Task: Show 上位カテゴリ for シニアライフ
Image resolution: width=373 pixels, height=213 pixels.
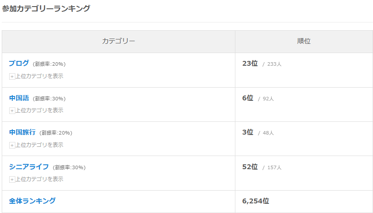Action: tap(39, 179)
